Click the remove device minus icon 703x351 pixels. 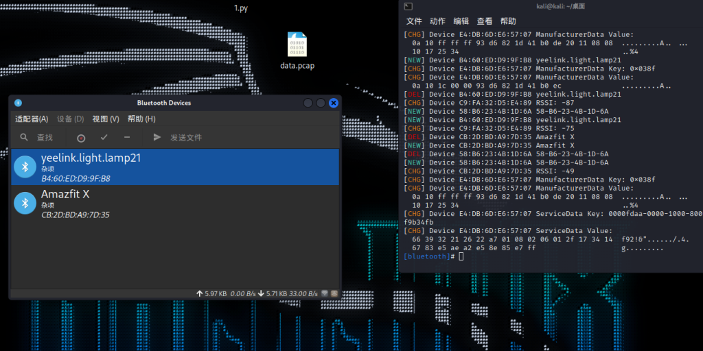[126, 138]
